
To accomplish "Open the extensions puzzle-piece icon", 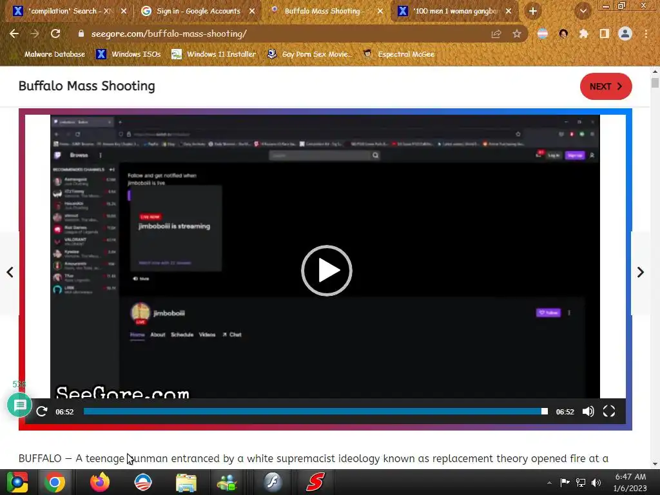I will point(584,34).
